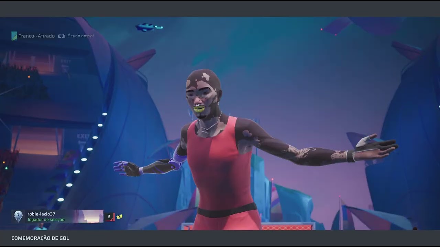The image size is (440, 247).
Task: Click the "COMEMORAÇÃO DE GOL" caption
Action: click(40, 238)
